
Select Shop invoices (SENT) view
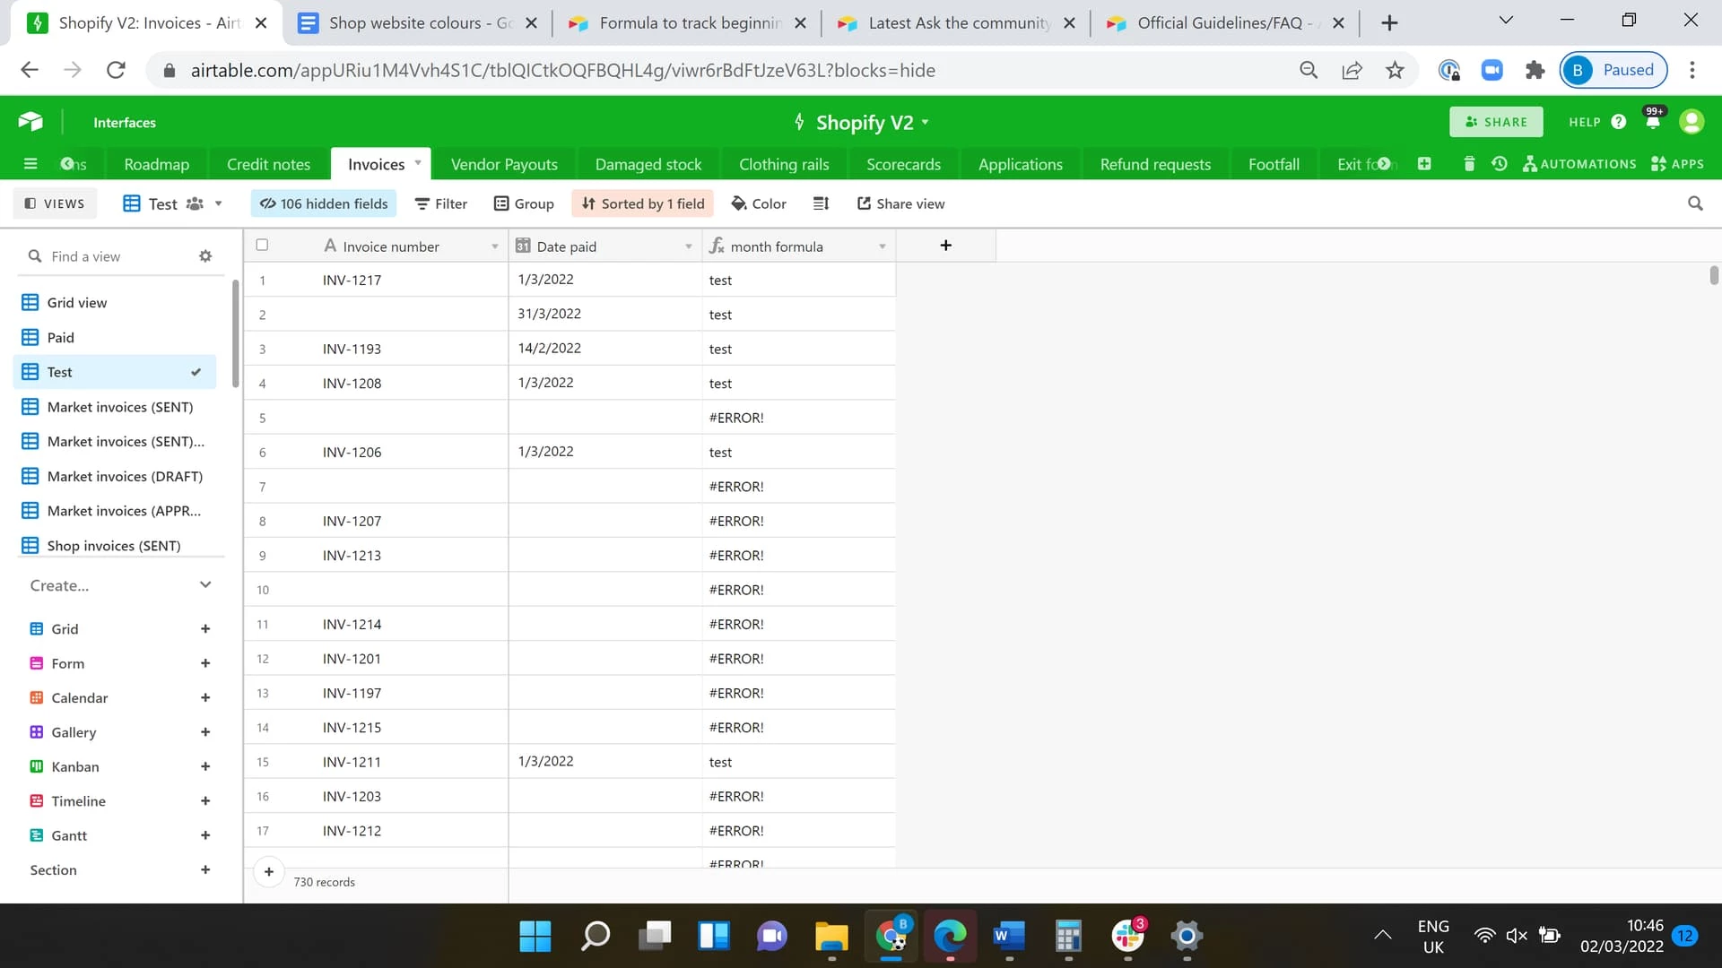(115, 545)
